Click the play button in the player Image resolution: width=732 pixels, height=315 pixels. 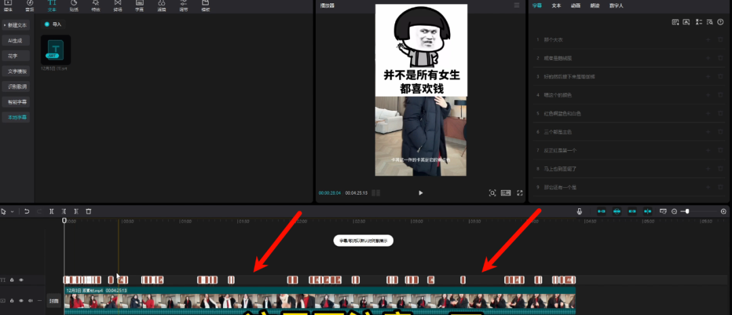(421, 193)
